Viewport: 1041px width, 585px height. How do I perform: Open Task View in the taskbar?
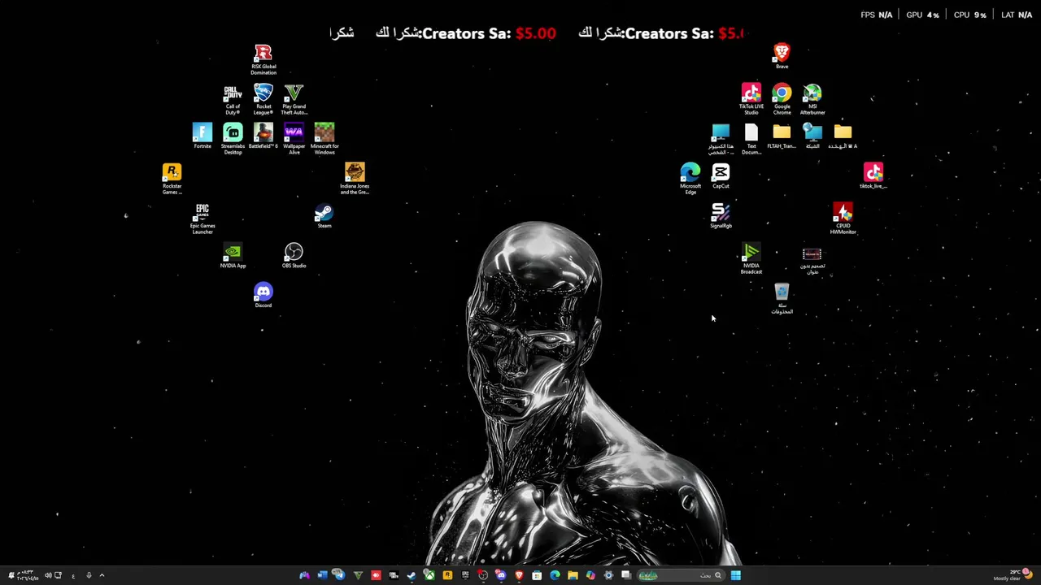click(x=626, y=575)
